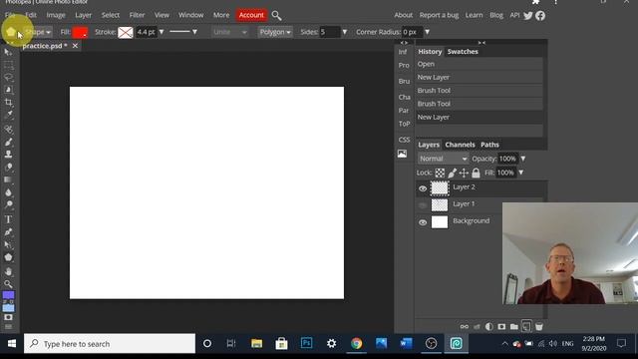The image size is (638, 359).
Task: Select the Hand tool
Action: [8, 271]
